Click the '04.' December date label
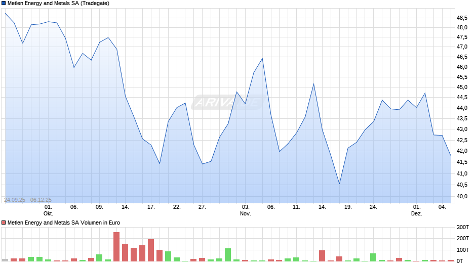Screen dimensions: 476x266 coord(442,207)
